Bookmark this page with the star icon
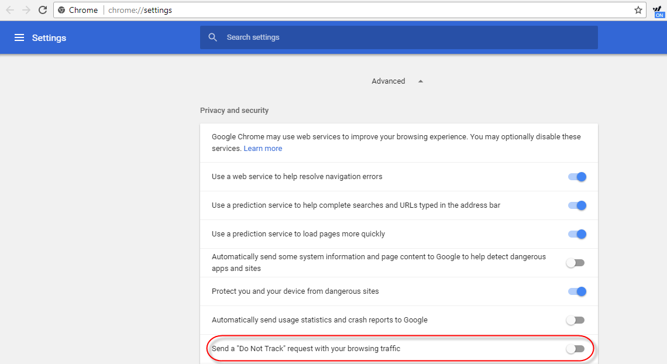667x364 pixels. (638, 10)
